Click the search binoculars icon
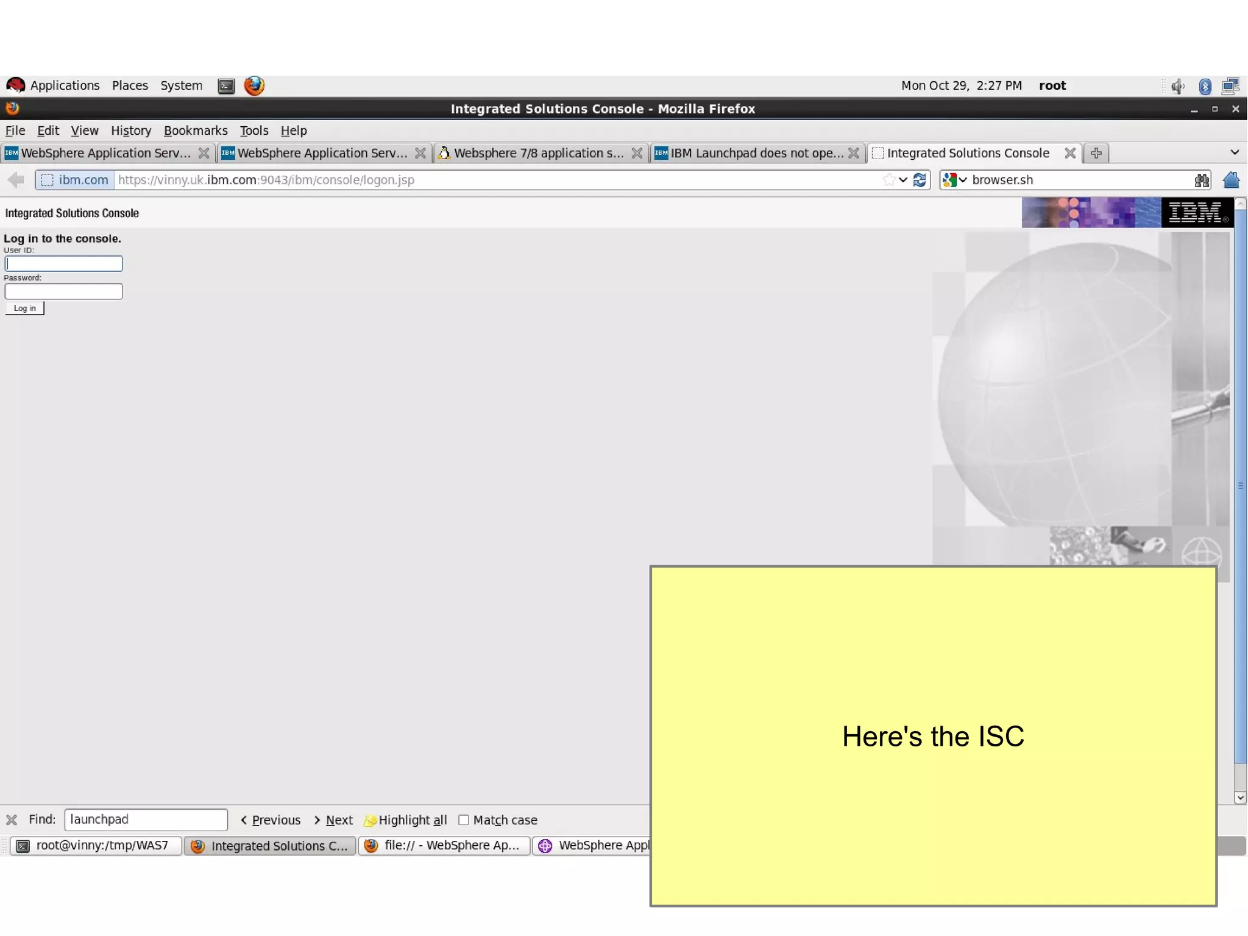1248x936 pixels. point(1201,180)
